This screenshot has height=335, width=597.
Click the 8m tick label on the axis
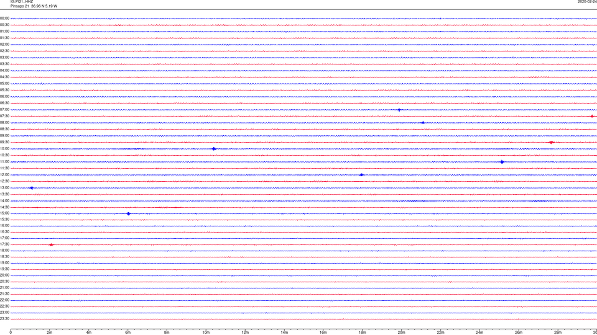167,333
